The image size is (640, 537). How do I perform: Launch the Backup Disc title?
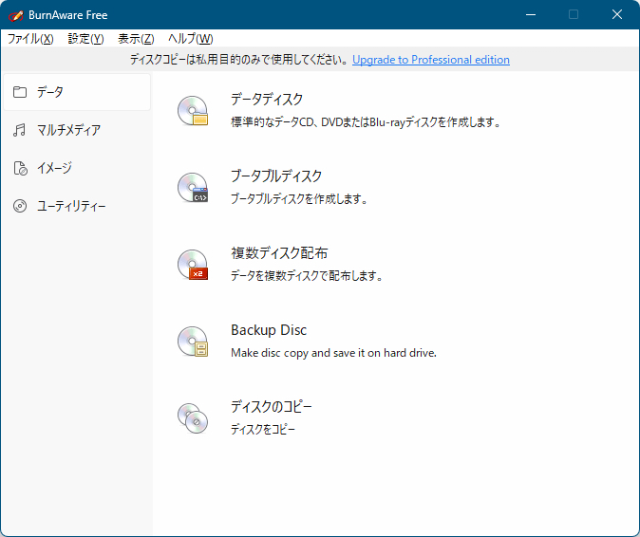point(269,330)
